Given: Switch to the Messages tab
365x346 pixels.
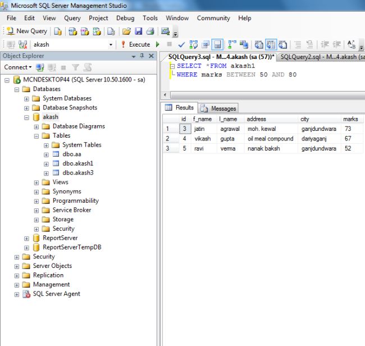Looking at the screenshot, I should pos(218,108).
